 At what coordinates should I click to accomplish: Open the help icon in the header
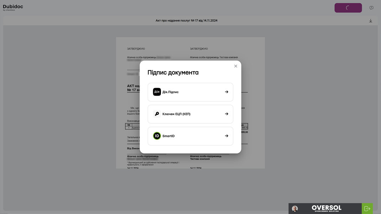[371, 8]
